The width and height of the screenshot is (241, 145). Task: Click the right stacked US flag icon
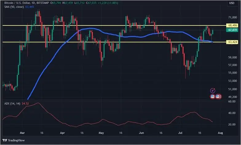(218, 96)
